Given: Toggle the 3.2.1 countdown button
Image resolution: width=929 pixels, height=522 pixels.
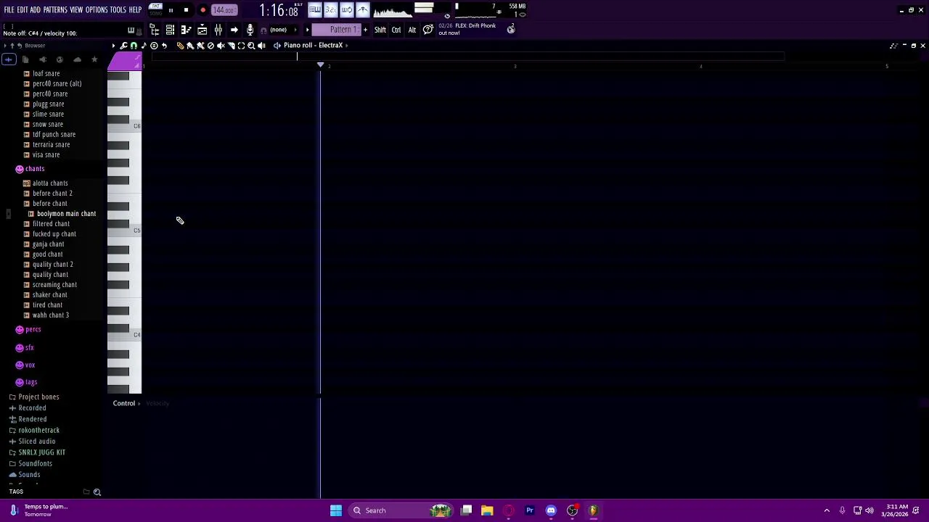Looking at the screenshot, I should [x=331, y=10].
